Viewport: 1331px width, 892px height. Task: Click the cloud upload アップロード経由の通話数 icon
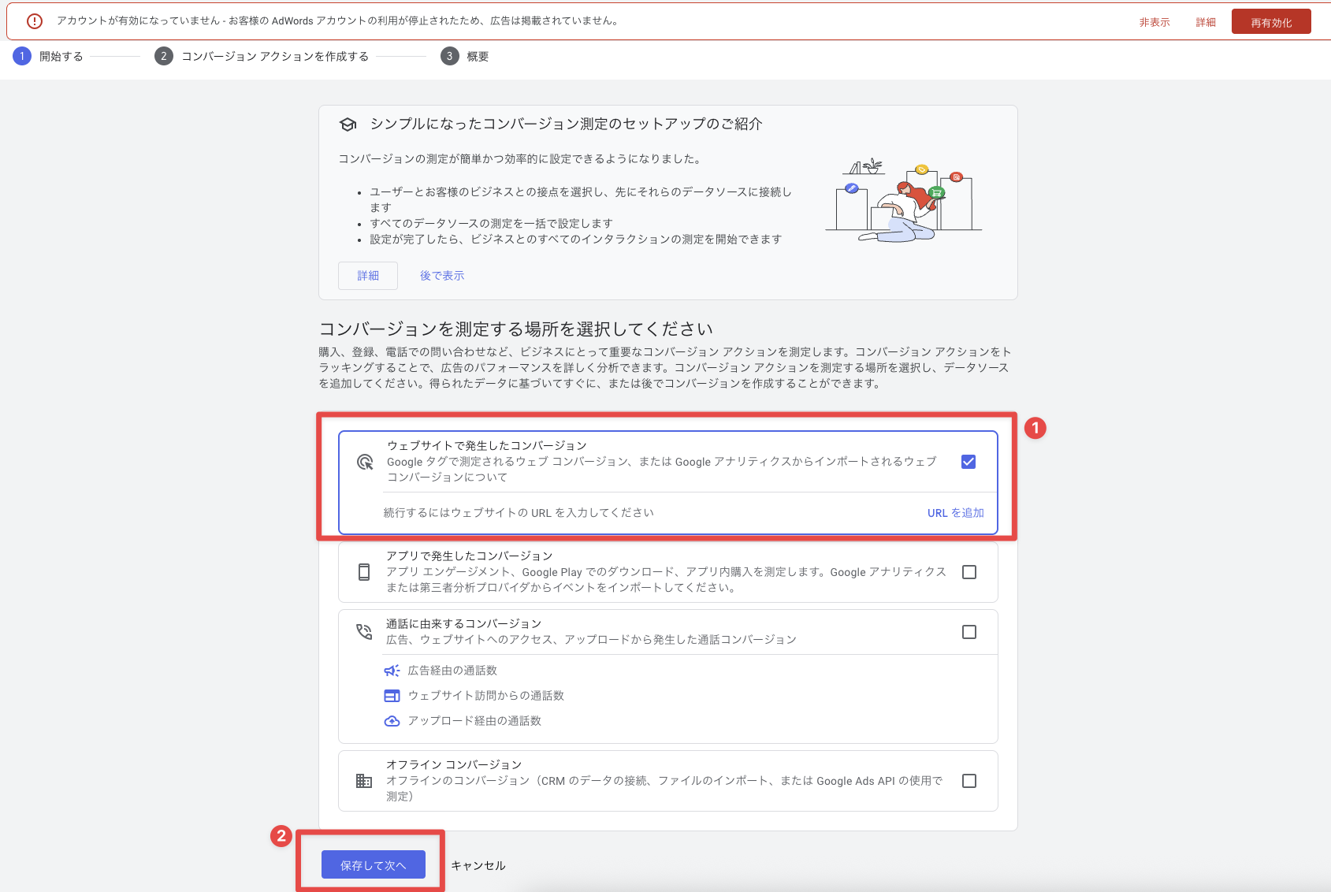point(392,721)
